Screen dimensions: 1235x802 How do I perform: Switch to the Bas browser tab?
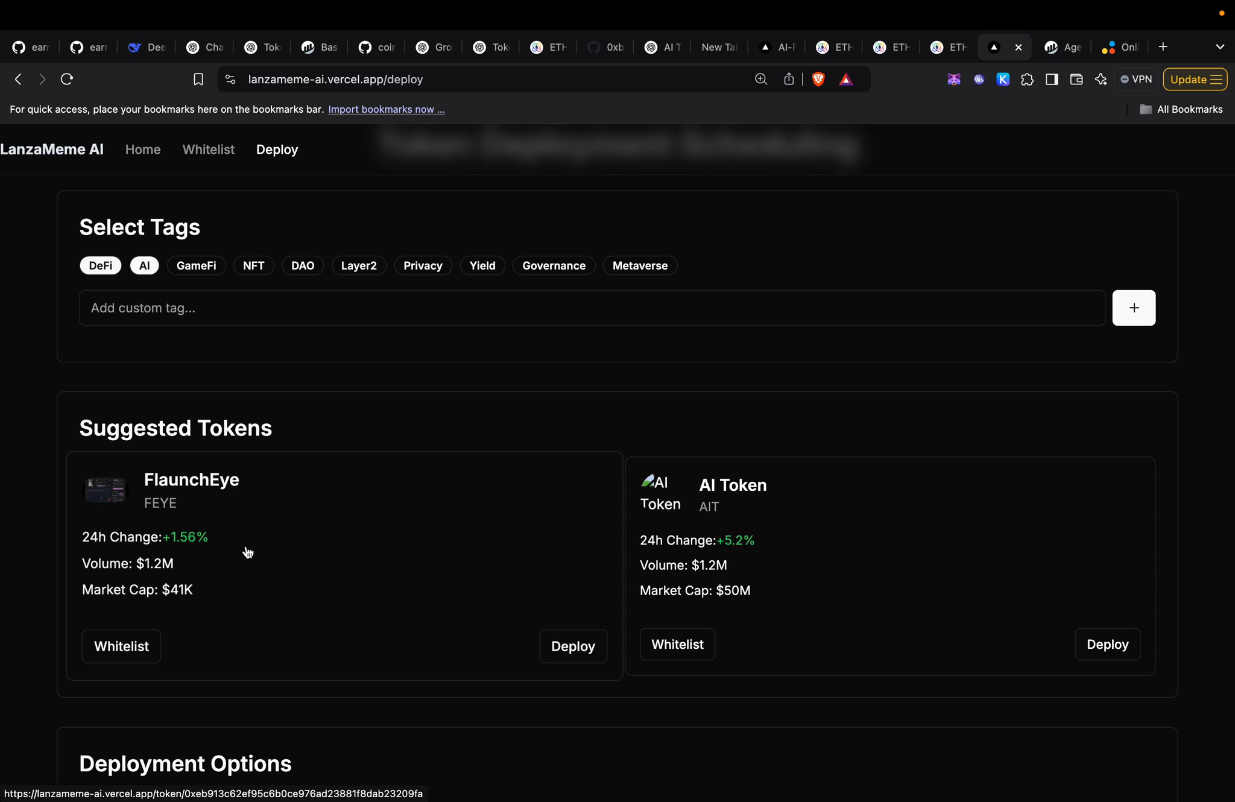click(x=320, y=47)
